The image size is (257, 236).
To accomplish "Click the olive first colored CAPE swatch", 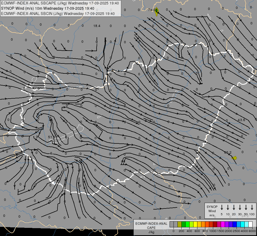I will coord(180,224).
